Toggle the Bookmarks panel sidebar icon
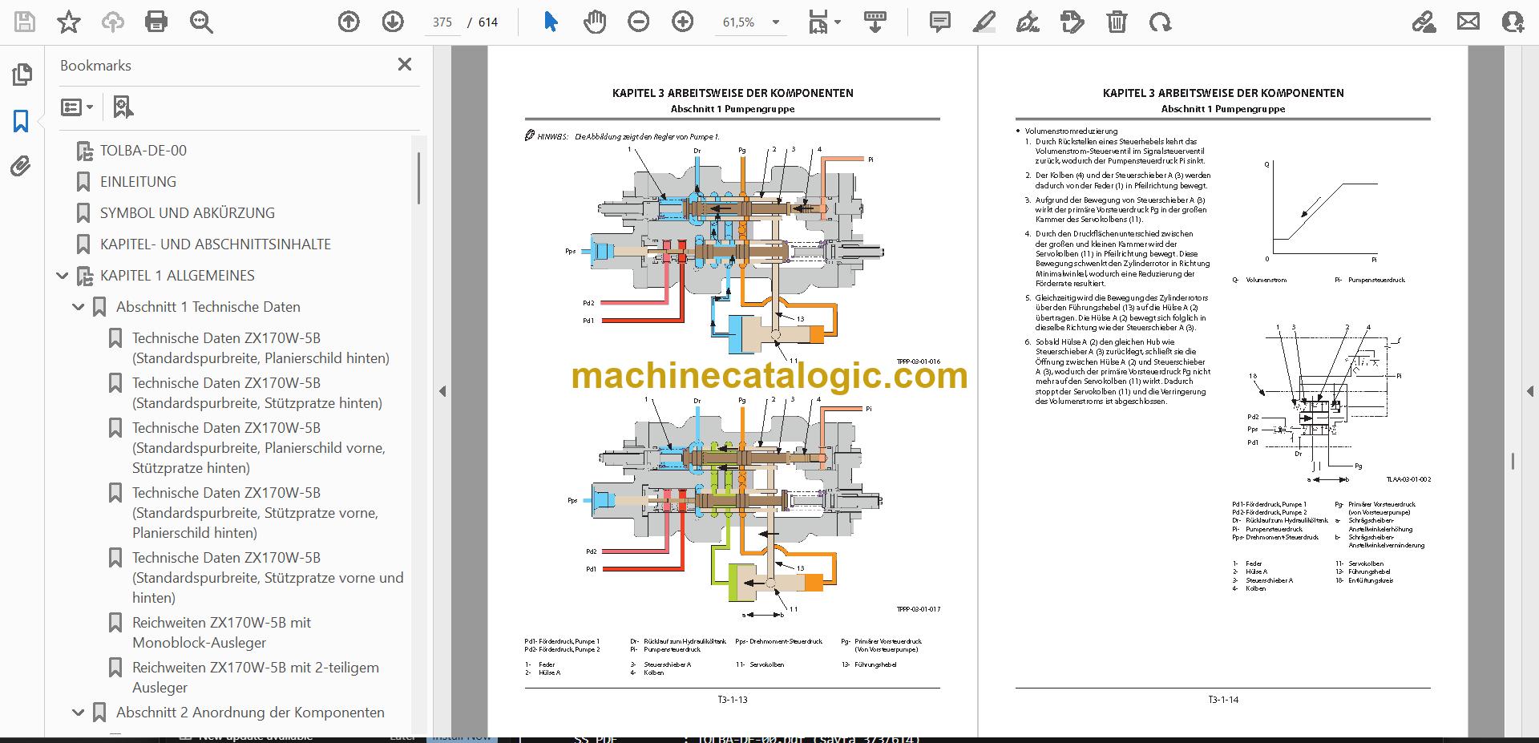1539x743 pixels. pos(21,121)
